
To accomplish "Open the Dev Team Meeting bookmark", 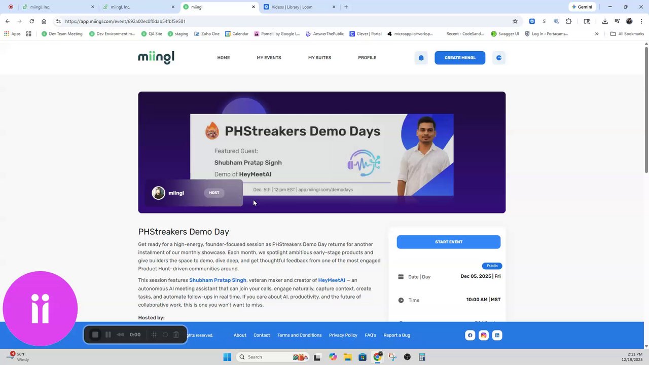I will (62, 34).
